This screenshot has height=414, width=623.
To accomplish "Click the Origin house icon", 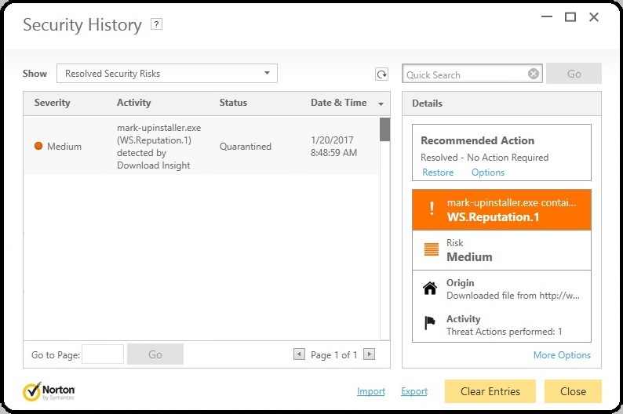I will pos(430,289).
